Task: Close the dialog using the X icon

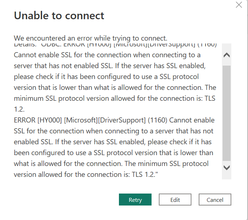Action: [x=239, y=5]
